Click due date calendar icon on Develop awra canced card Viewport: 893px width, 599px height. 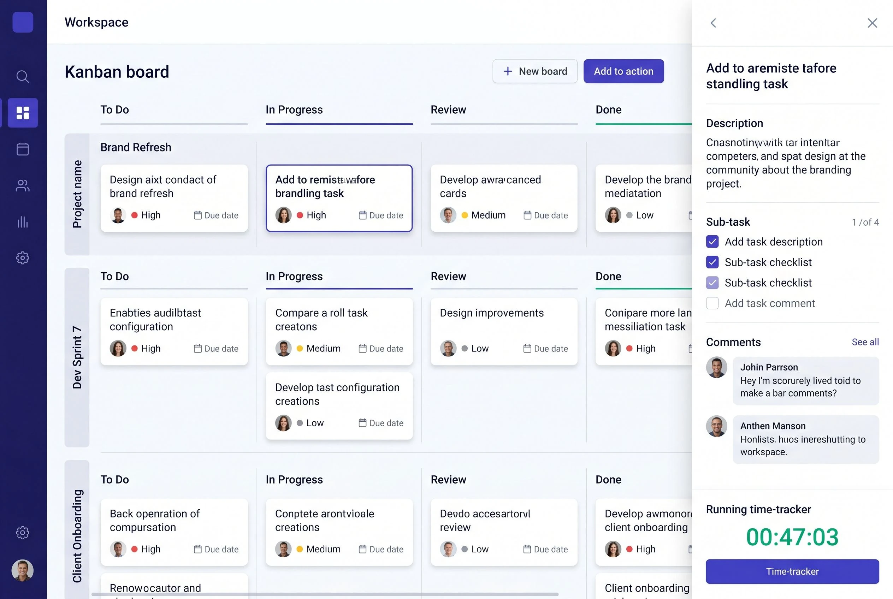(x=527, y=215)
